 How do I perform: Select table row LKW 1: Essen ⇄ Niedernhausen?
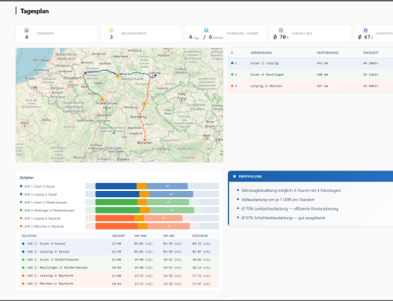119,259
